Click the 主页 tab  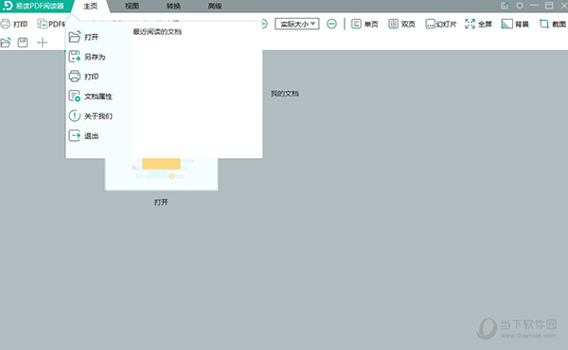(91, 7)
